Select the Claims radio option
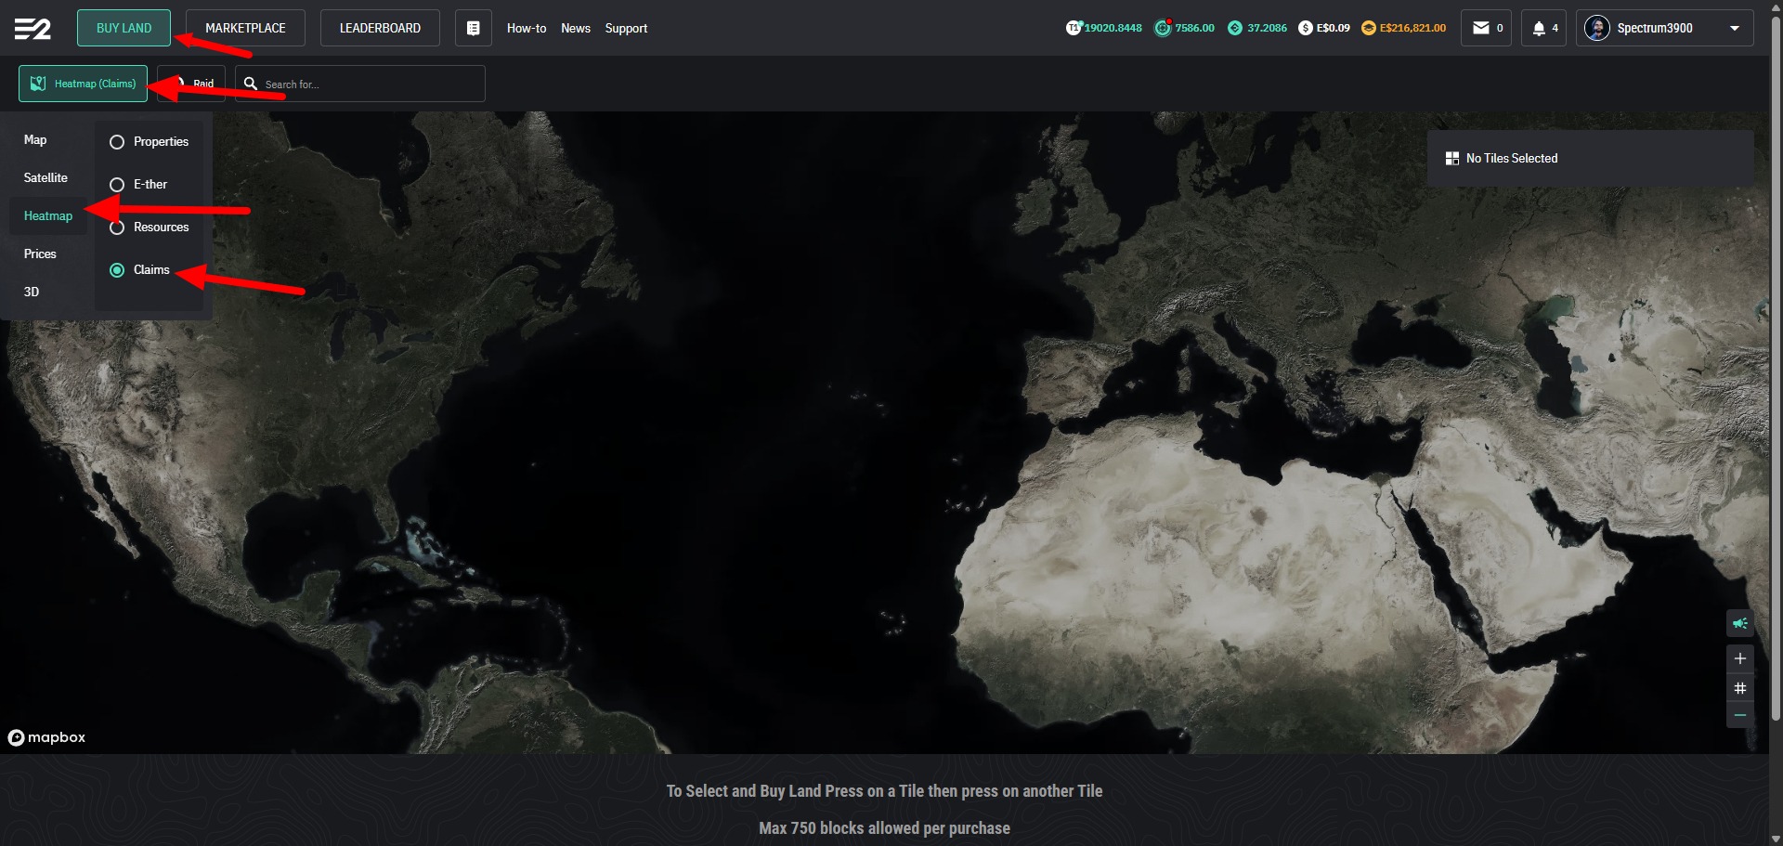Screen dimensions: 1783x846 [117, 270]
